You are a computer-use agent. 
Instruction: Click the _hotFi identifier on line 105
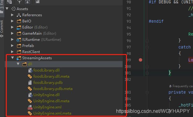(x=186, y=105)
